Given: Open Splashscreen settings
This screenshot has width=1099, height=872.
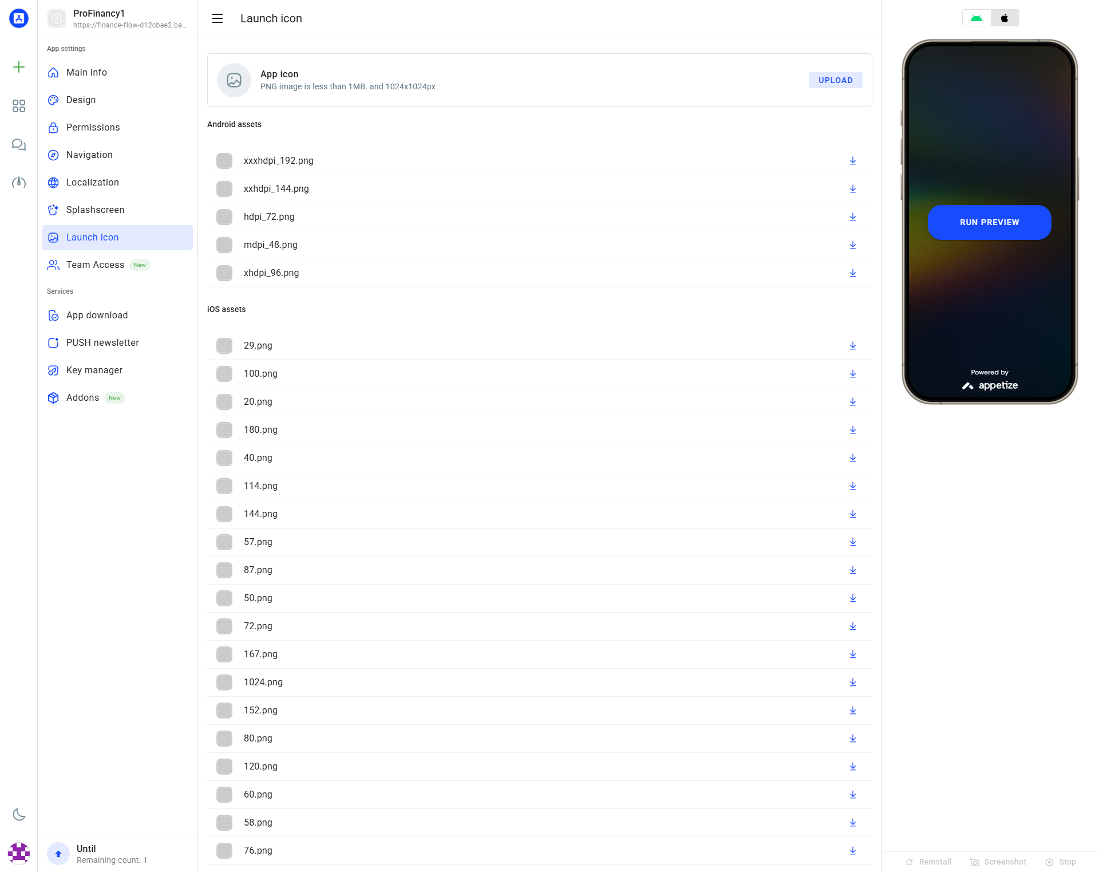Looking at the screenshot, I should coord(117,210).
